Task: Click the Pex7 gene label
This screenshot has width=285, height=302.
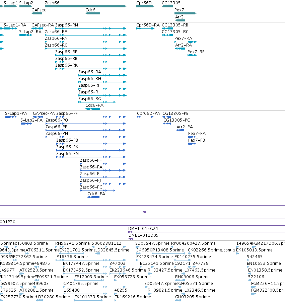Action: pos(179,10)
